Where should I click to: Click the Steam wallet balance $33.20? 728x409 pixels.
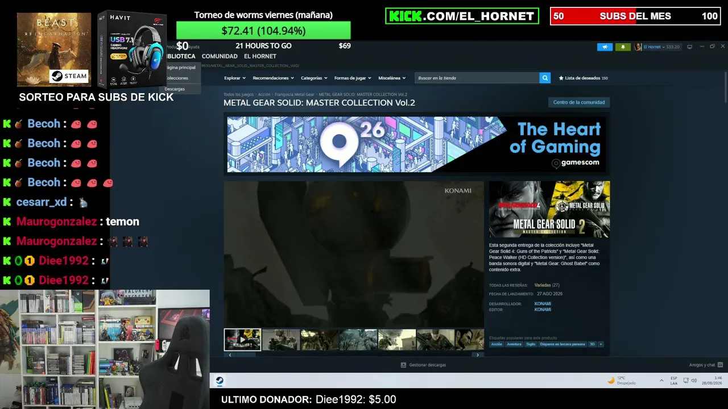673,47
